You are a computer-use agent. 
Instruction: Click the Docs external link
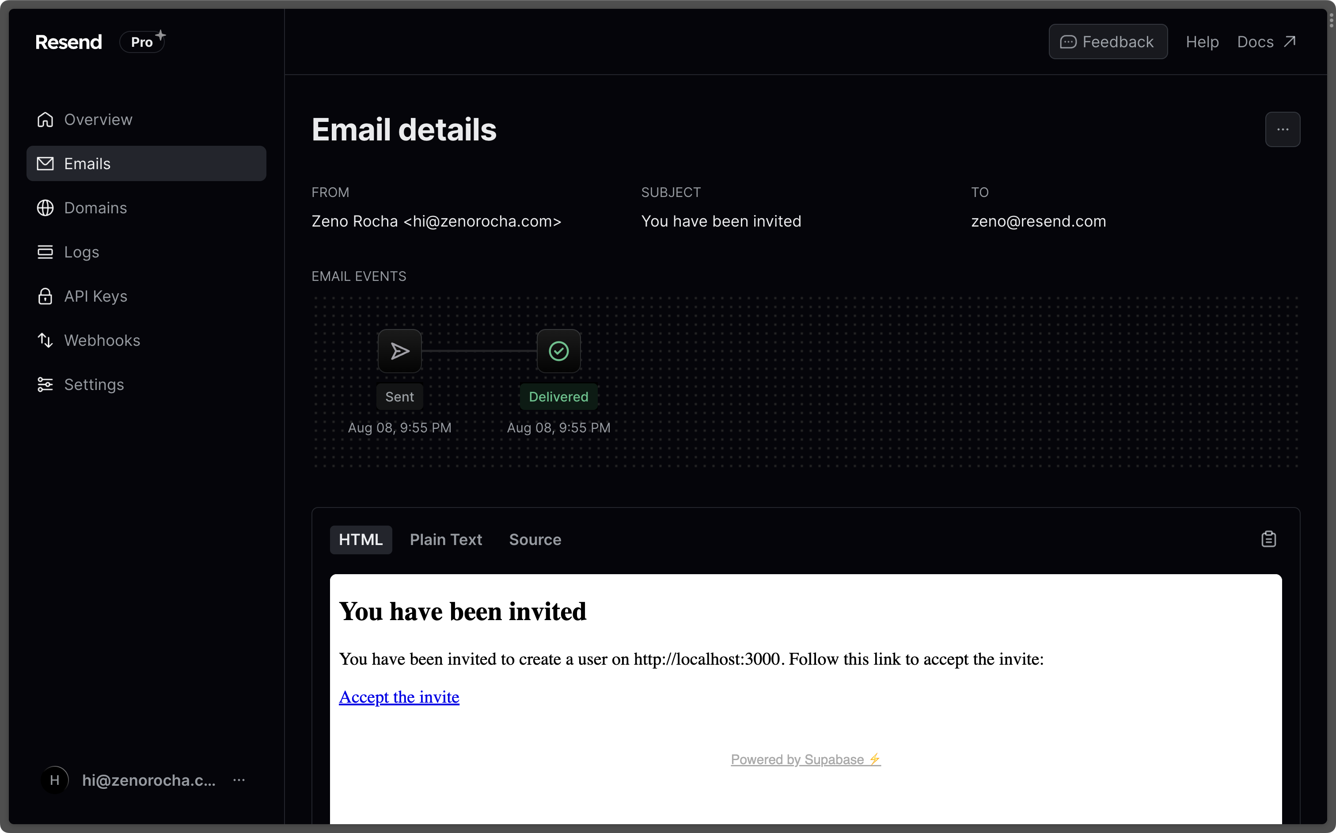[x=1266, y=41]
